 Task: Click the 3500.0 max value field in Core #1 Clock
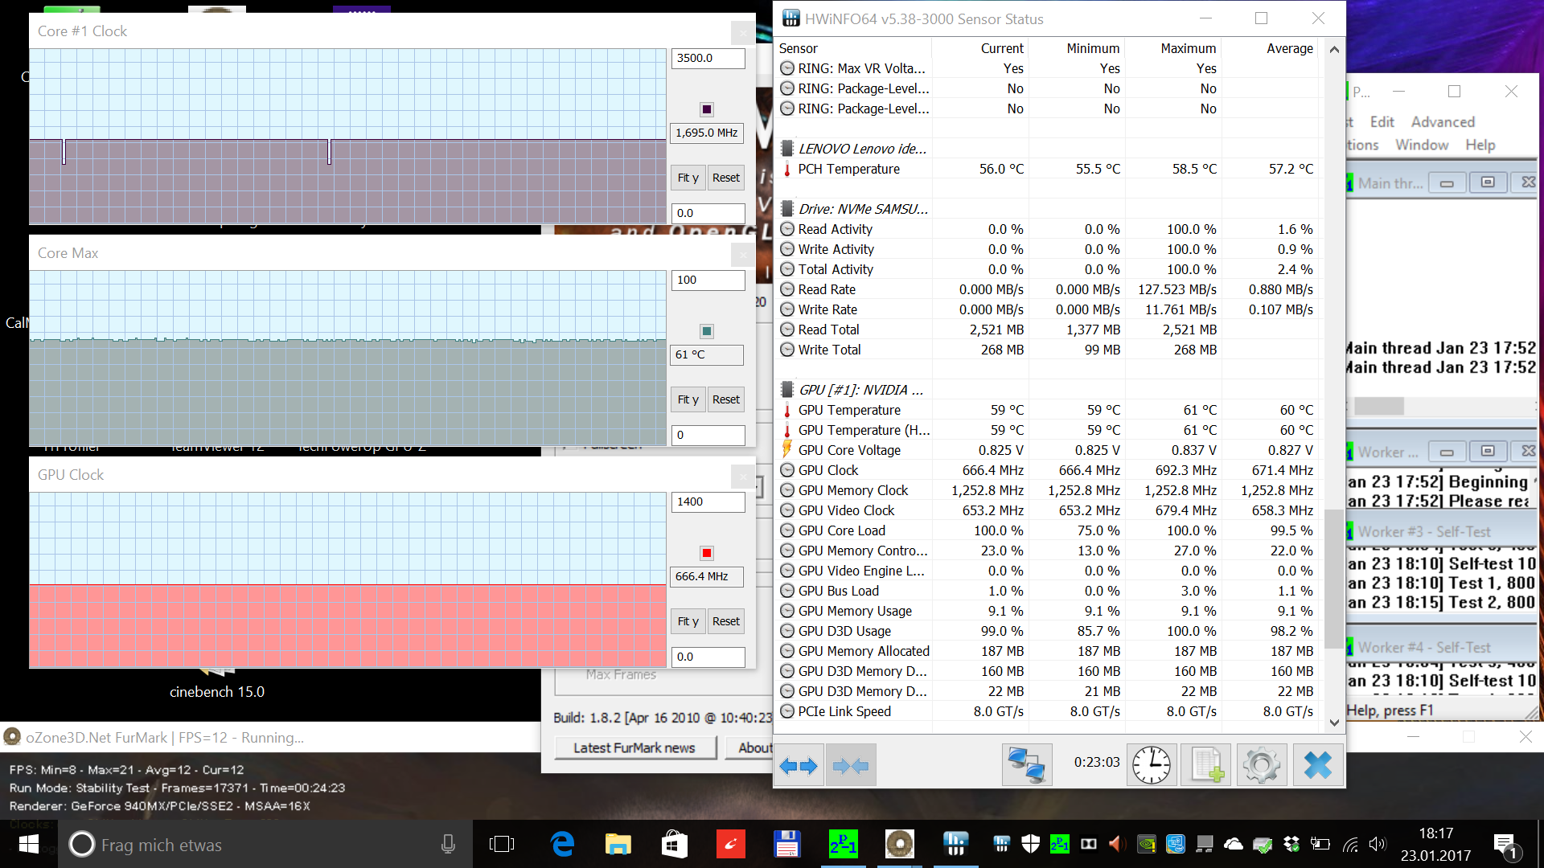click(x=708, y=58)
